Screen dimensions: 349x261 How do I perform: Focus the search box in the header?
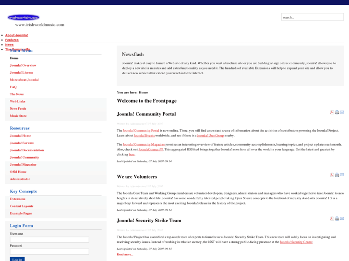[x=313, y=17]
